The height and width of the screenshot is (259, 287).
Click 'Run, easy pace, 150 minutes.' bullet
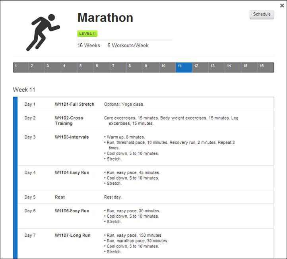click(134, 235)
